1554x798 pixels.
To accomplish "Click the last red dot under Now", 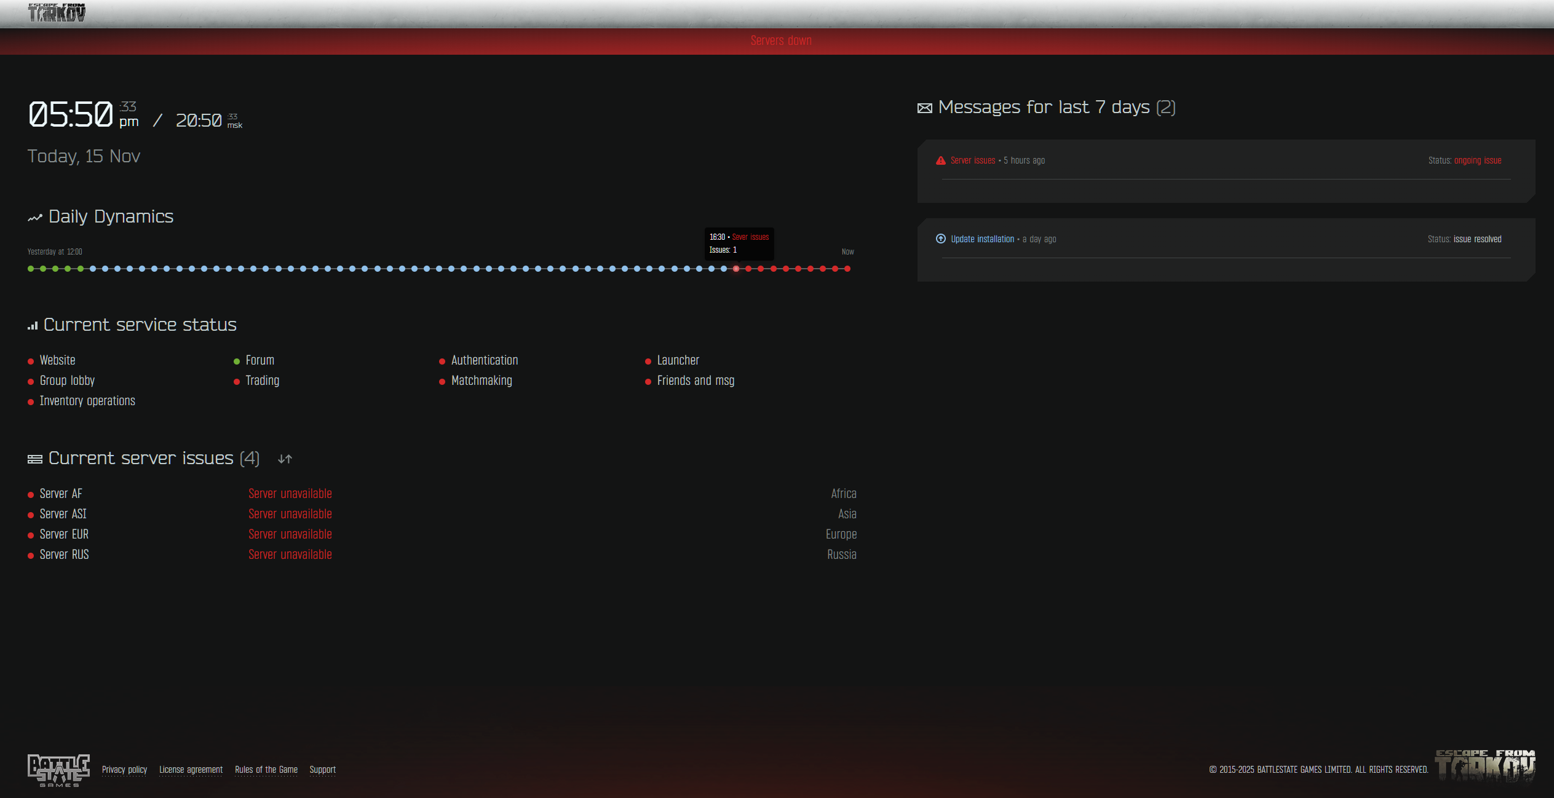I will tap(847, 269).
